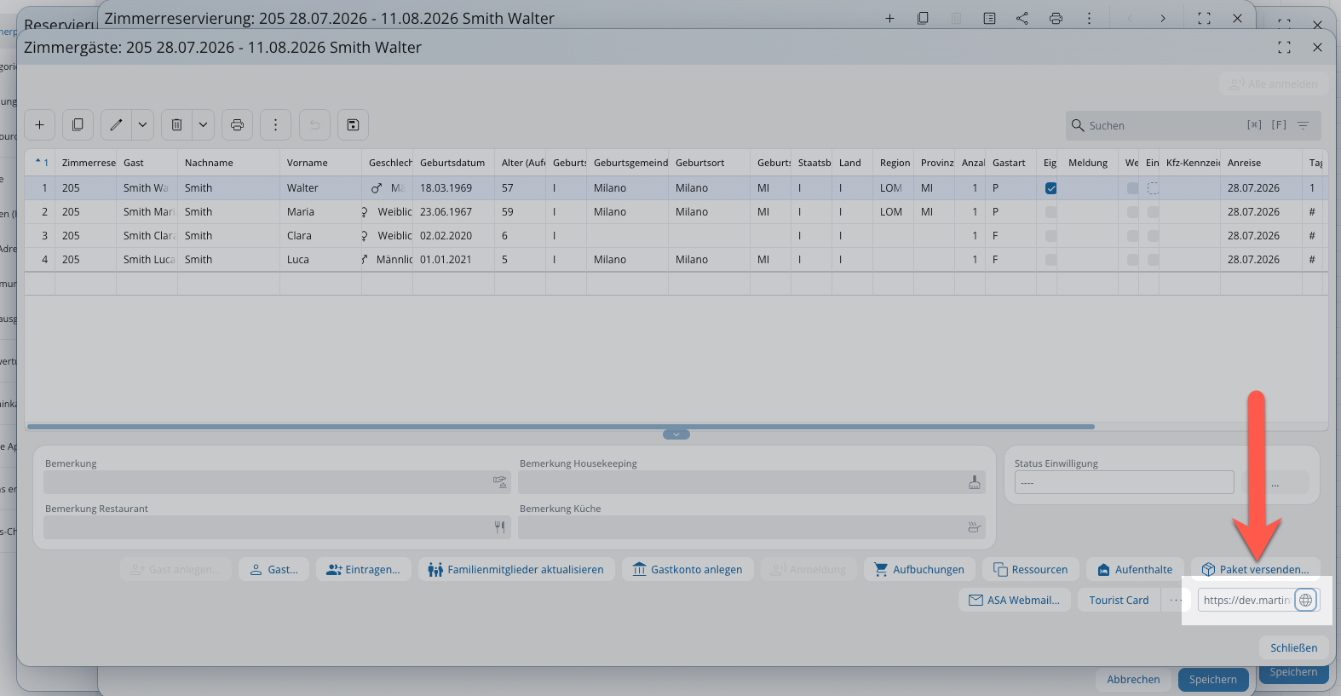Open Aufbuchungen
The height and width of the screenshot is (696, 1341).
919,570
